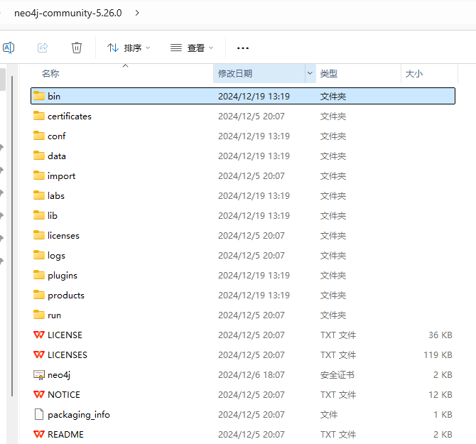Select the logs folder icon
The image size is (476, 444).
pos(39,255)
